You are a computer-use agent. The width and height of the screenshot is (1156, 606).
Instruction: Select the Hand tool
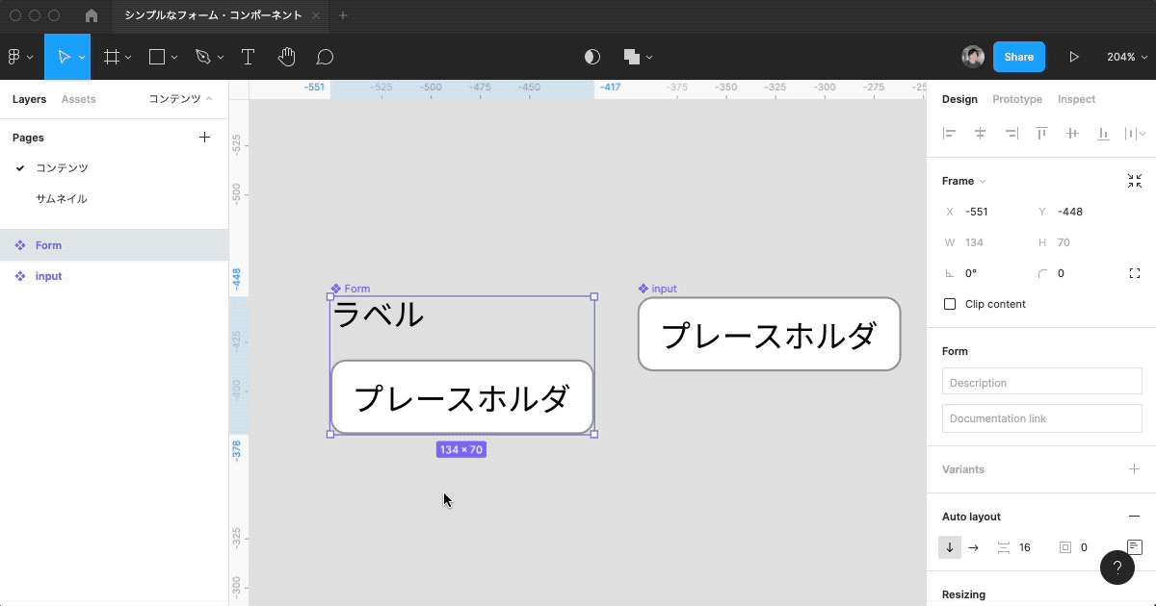286,57
